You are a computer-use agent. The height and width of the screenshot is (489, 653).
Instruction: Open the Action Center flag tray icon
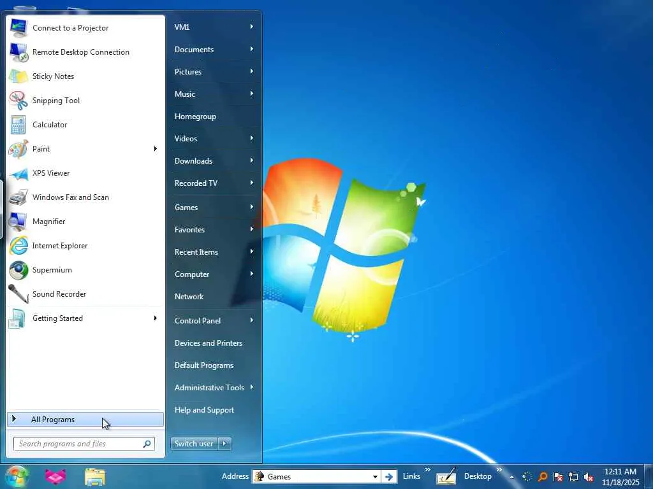[x=558, y=476]
